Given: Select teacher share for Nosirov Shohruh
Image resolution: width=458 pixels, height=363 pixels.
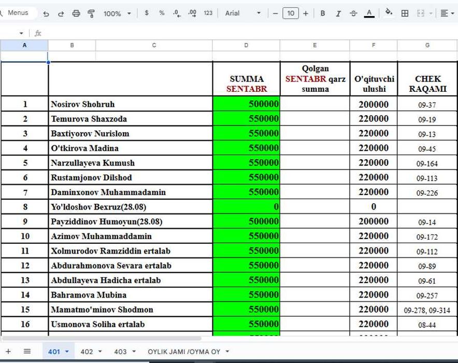Looking at the screenshot, I should coord(374,104).
